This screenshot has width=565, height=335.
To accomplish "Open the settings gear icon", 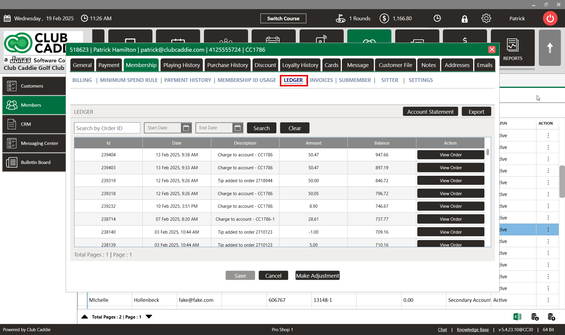I will coord(486,19).
